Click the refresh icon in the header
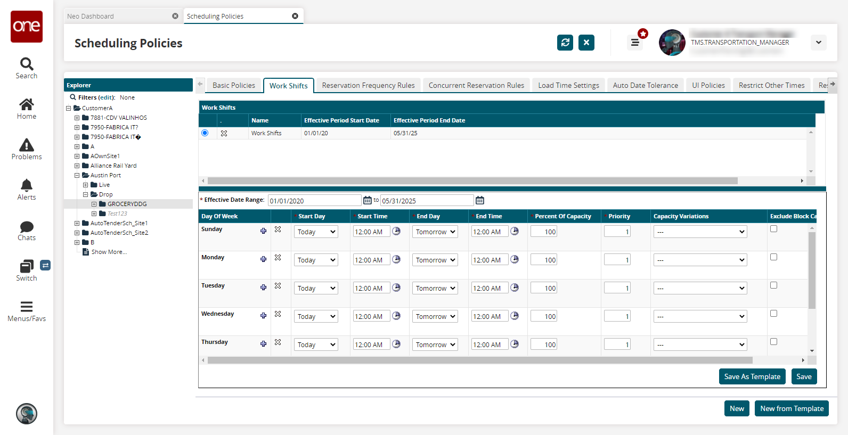The image size is (848, 435). coord(565,43)
